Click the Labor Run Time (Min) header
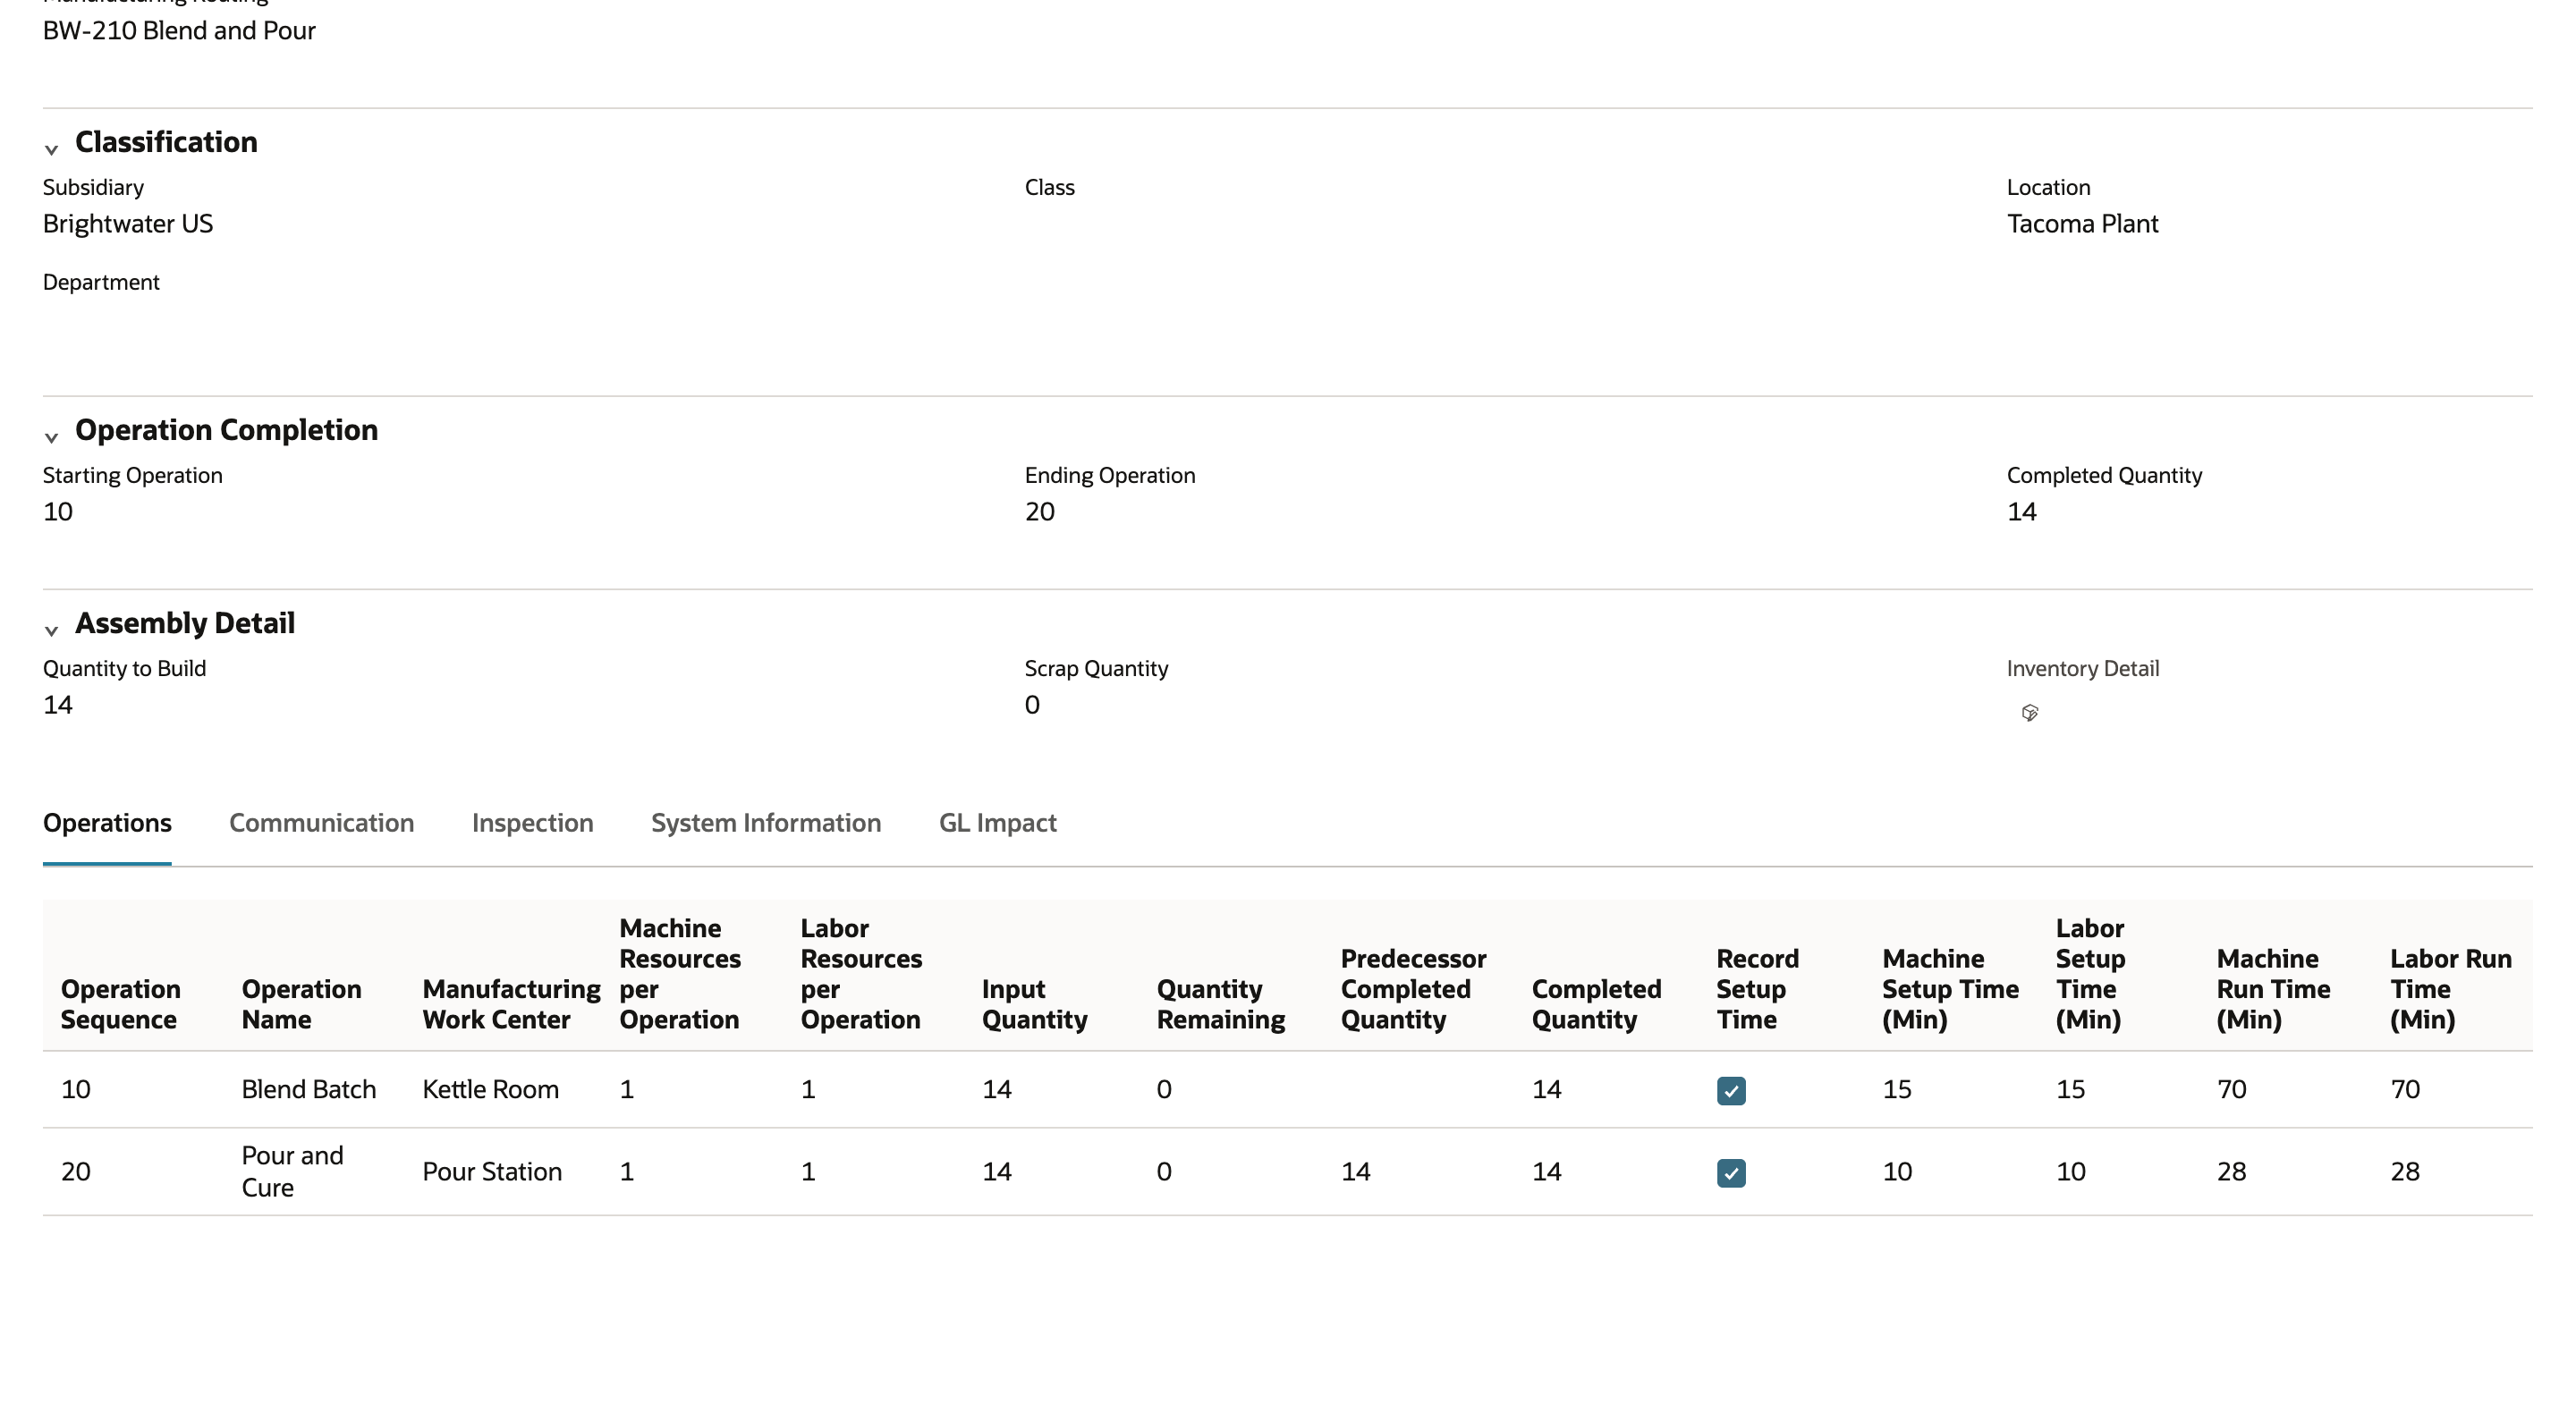 [2450, 989]
